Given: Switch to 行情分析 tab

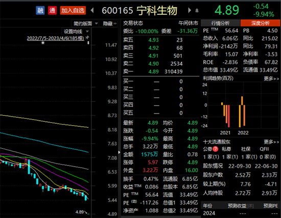Looking at the screenshot, I should pos(220,23).
